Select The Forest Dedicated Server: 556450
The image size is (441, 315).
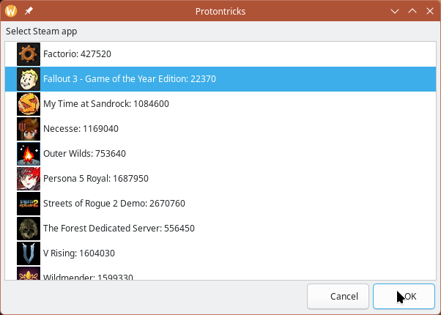pos(220,229)
